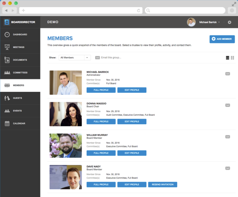Click the DONNA MAGGIO name heading

pos(96,104)
